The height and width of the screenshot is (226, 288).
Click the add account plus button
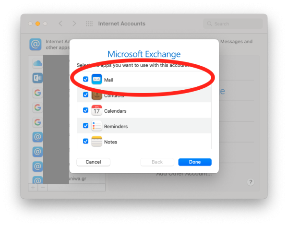pos(33,188)
